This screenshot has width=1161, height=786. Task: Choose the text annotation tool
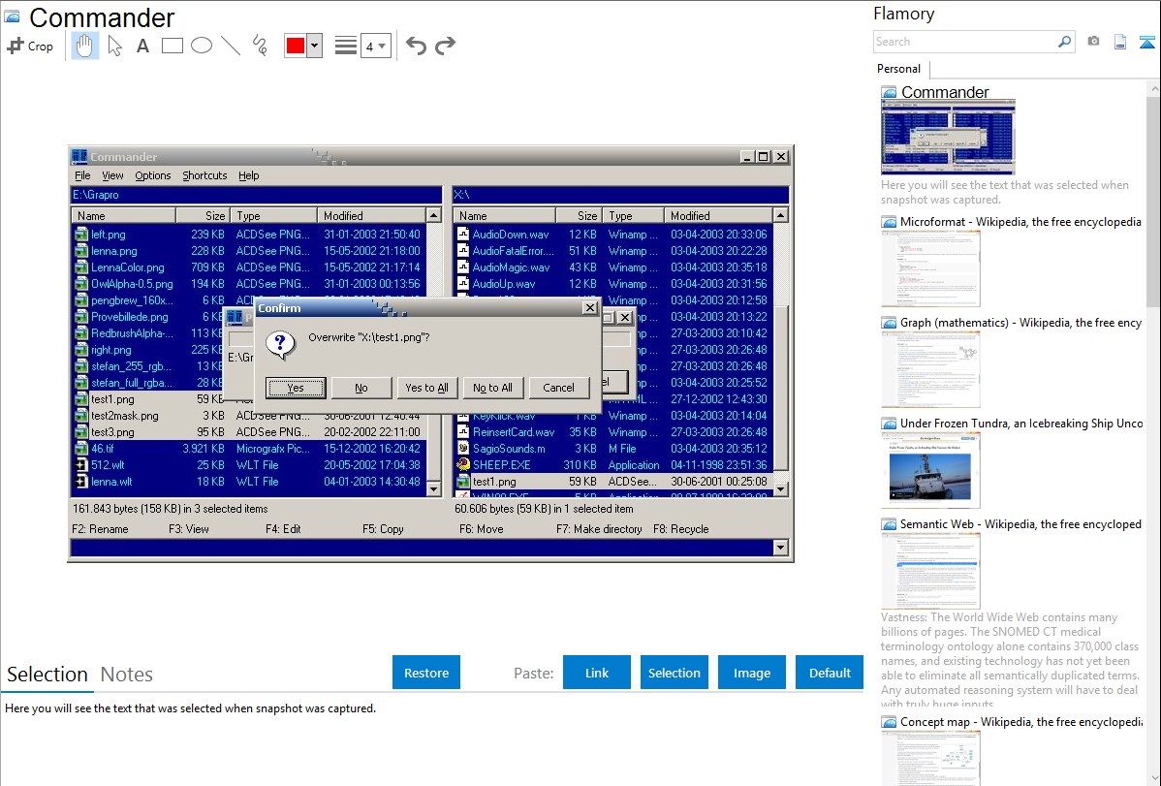(x=142, y=46)
